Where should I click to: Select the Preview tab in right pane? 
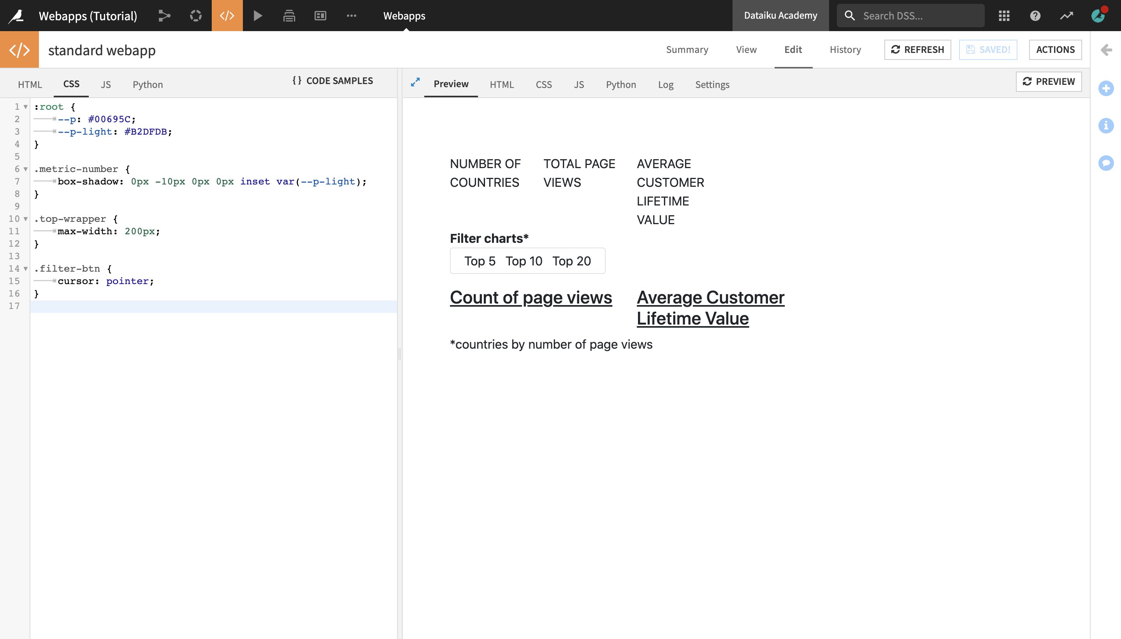(x=451, y=84)
